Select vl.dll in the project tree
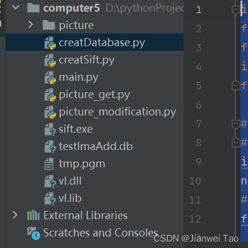 pyautogui.click(x=70, y=181)
